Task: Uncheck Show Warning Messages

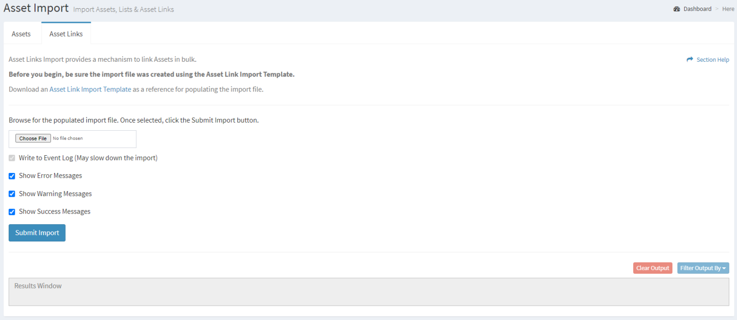Action: tap(12, 194)
